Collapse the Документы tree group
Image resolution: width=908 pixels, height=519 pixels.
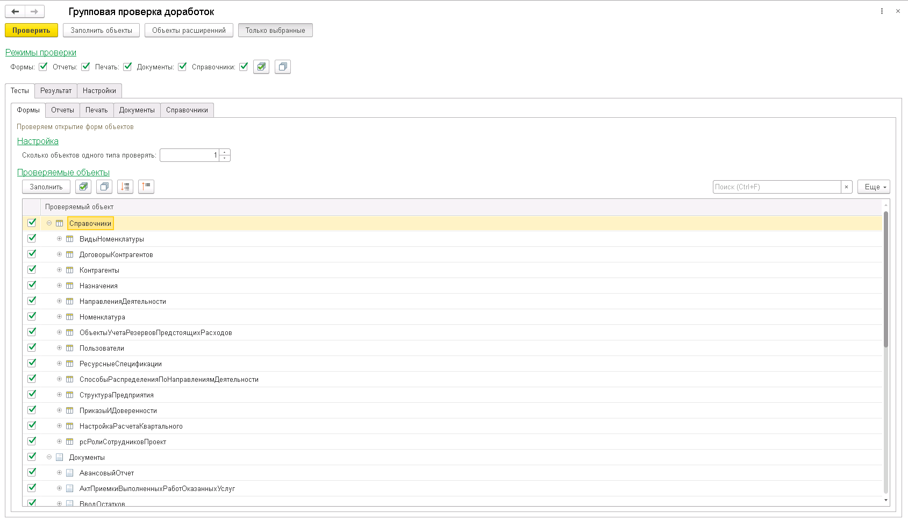tap(49, 457)
